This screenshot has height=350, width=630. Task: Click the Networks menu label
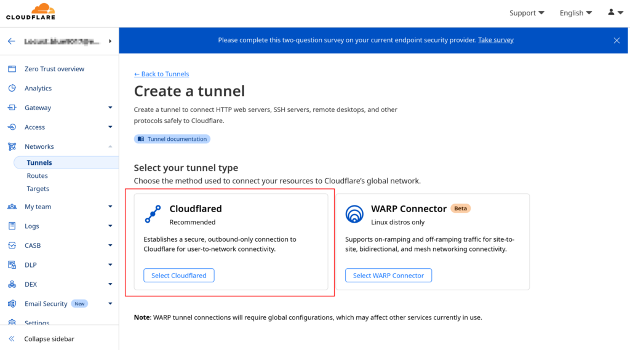39,146
